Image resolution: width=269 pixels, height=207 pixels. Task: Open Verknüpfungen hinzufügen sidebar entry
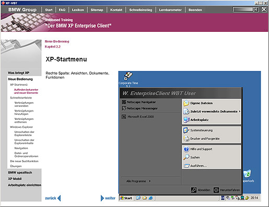point(24,112)
